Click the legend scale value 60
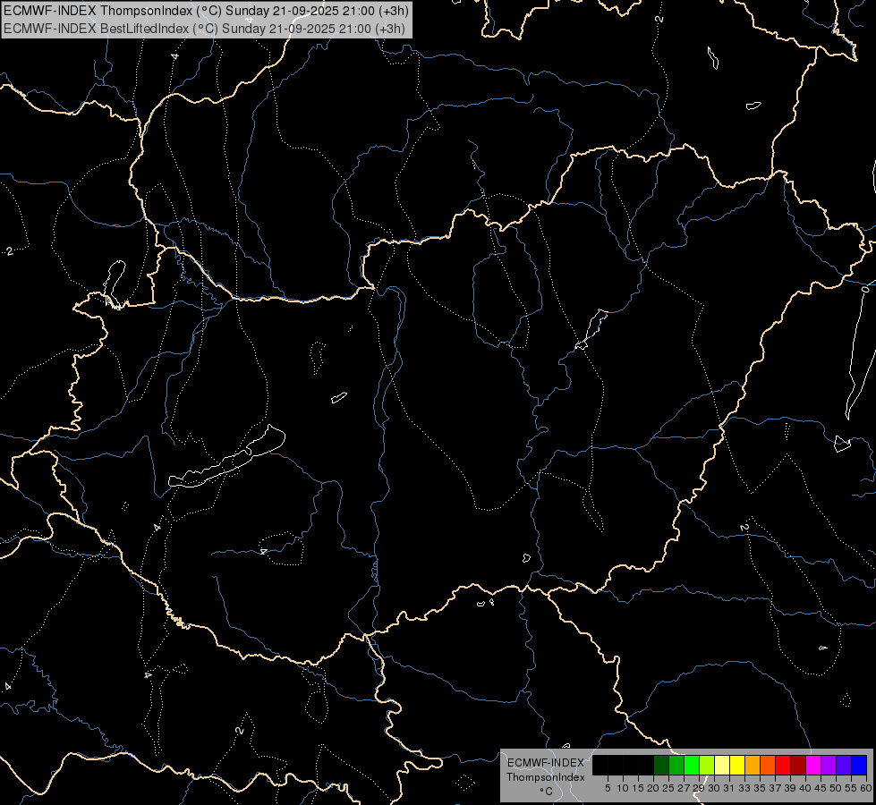Image resolution: width=876 pixels, height=805 pixels. click(x=866, y=788)
